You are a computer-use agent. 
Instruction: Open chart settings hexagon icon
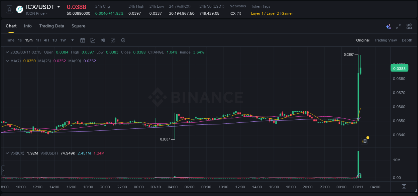[123, 40]
